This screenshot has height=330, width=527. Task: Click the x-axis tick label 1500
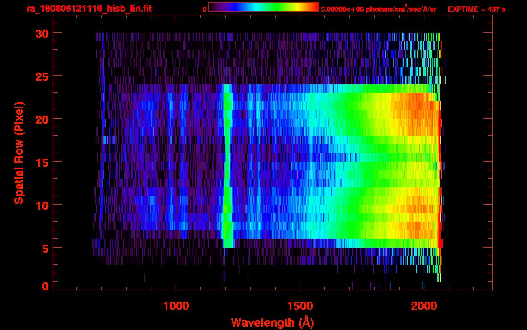click(300, 306)
